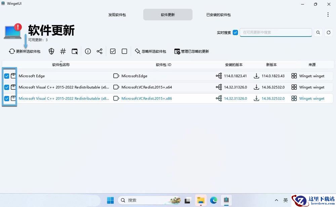Open the Windows Start menu
This screenshot has width=336, height=207.
pyautogui.click(x=110, y=200)
